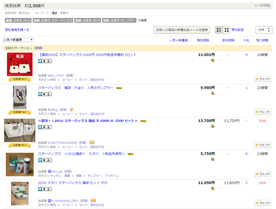Open 詳細 link beside 注目のオークション
The image size is (276, 209).
(x=39, y=48)
